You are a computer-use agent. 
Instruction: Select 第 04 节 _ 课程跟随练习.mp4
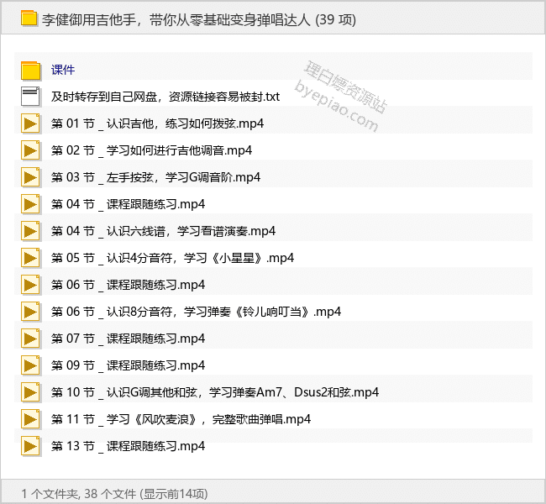coord(129,204)
